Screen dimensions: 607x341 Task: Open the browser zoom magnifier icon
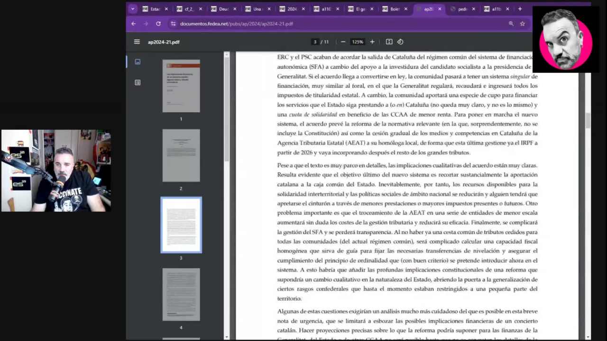[x=511, y=24]
